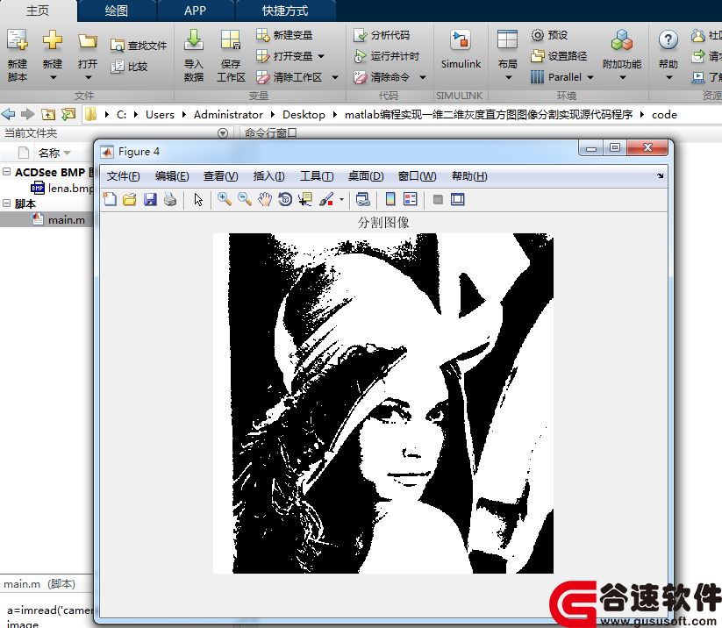
Task: Click Run and Time (运行并计时)
Action: (386, 56)
